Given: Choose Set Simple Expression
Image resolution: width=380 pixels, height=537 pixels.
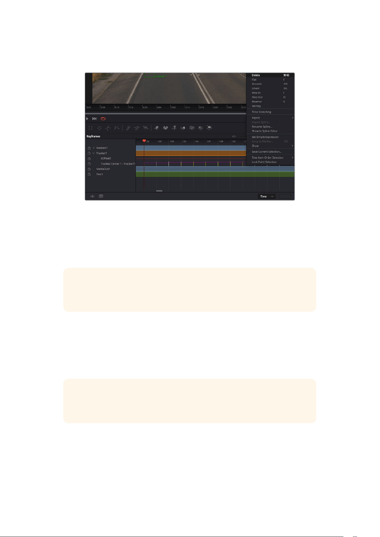Looking at the screenshot, I should (x=270, y=137).
